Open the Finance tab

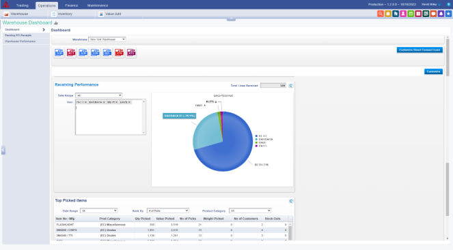(x=71, y=5)
